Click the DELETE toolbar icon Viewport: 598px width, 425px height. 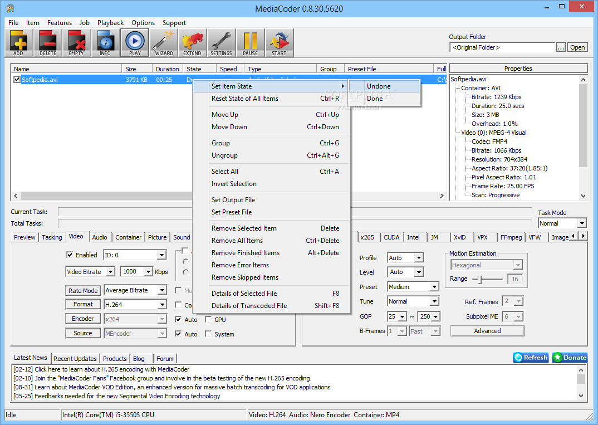pyautogui.click(x=48, y=43)
